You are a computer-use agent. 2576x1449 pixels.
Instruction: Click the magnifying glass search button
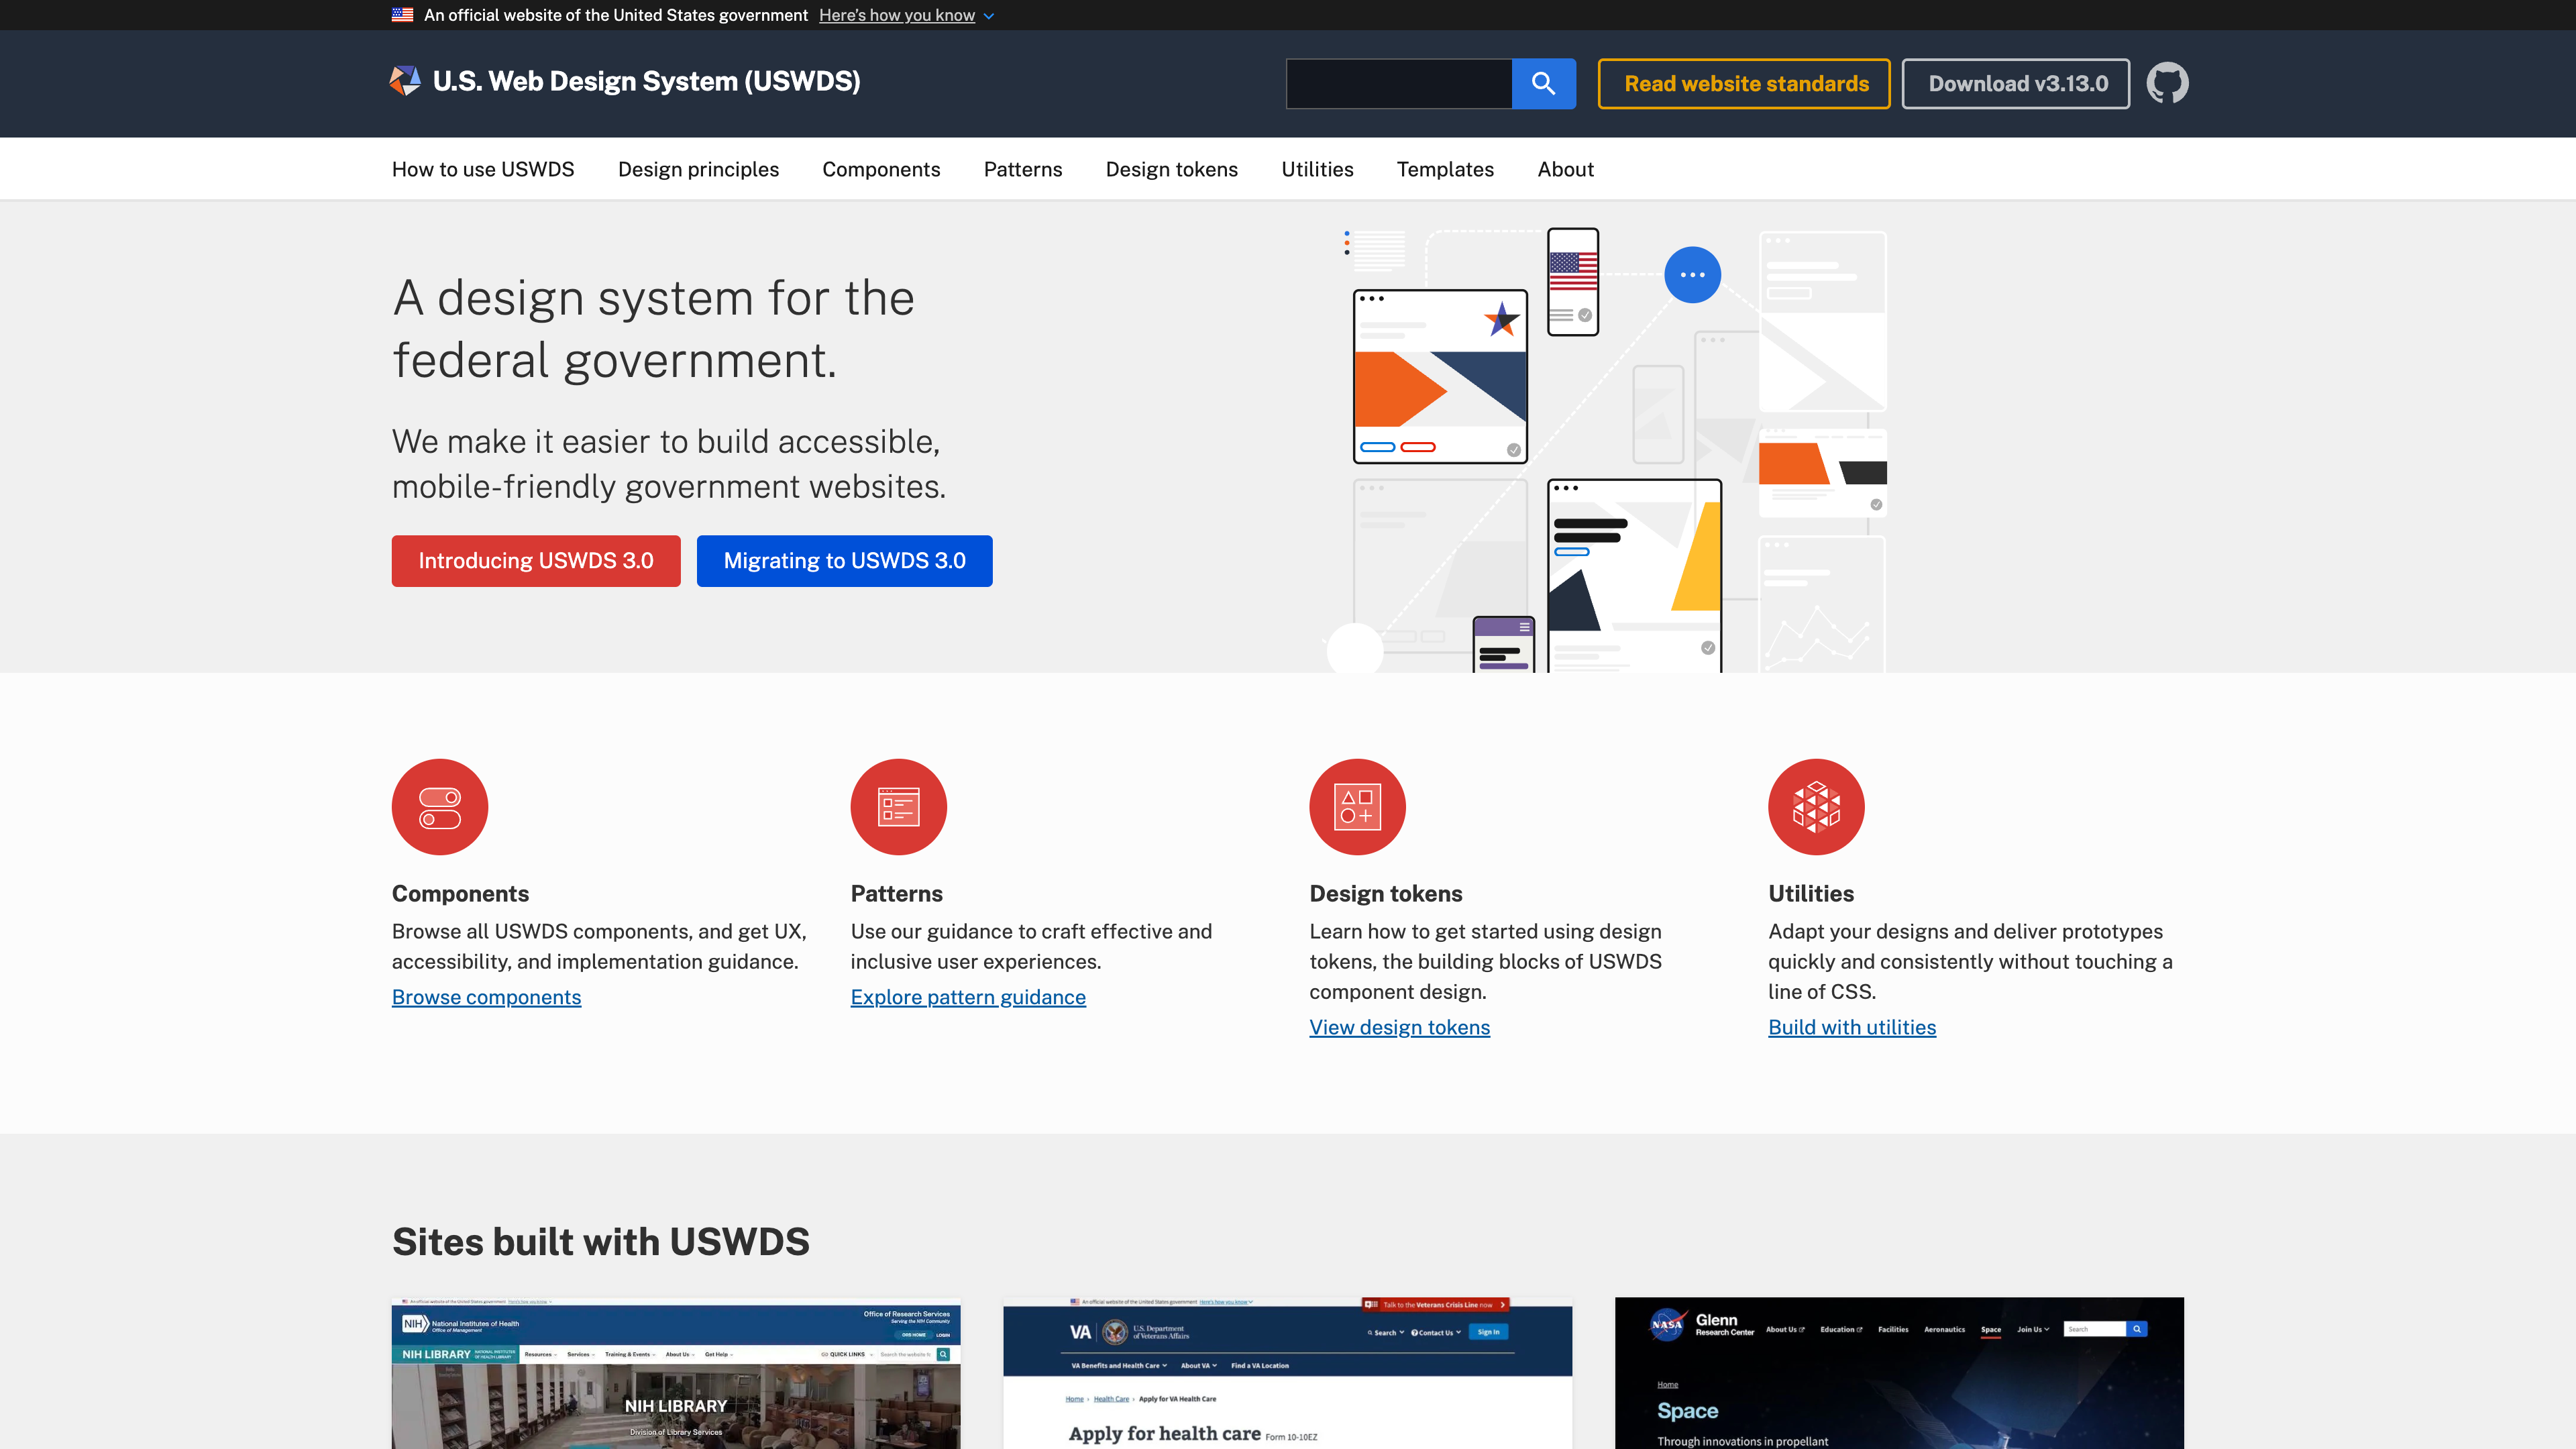tap(1543, 84)
